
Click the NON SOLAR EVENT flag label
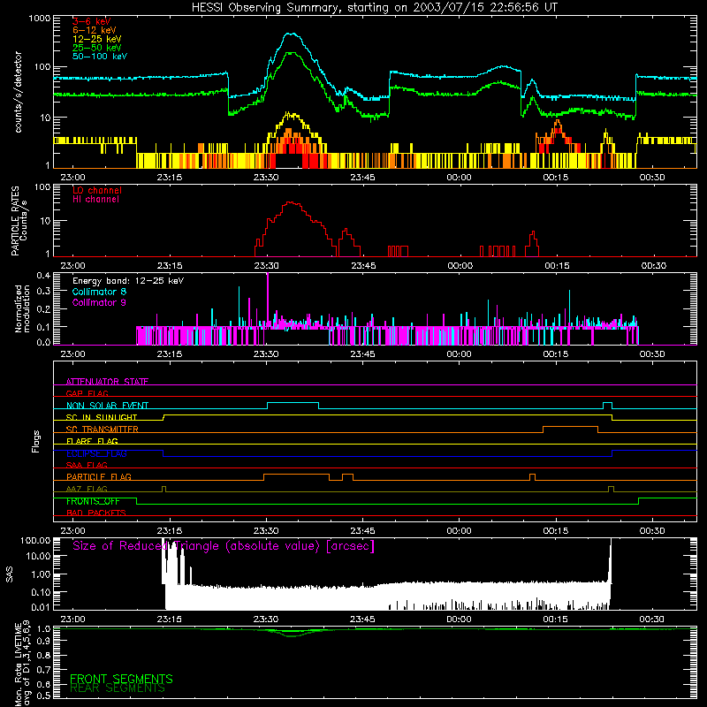(107, 406)
